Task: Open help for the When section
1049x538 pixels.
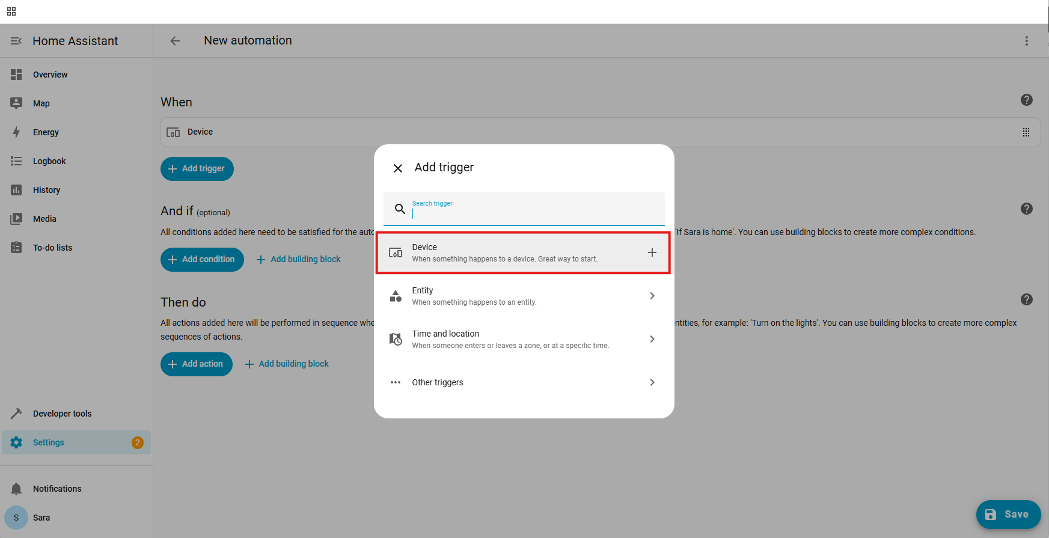Action: tap(1026, 100)
